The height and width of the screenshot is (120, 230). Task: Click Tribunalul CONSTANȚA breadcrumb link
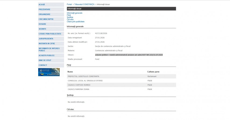click(84, 5)
